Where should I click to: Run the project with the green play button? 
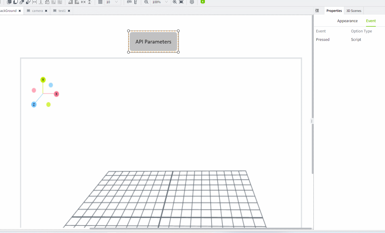(x=203, y=2)
